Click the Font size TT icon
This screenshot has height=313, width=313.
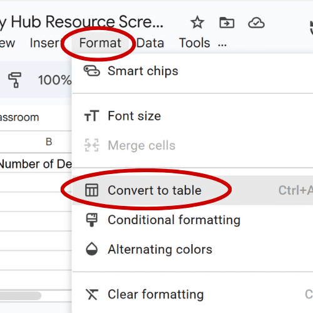91,116
